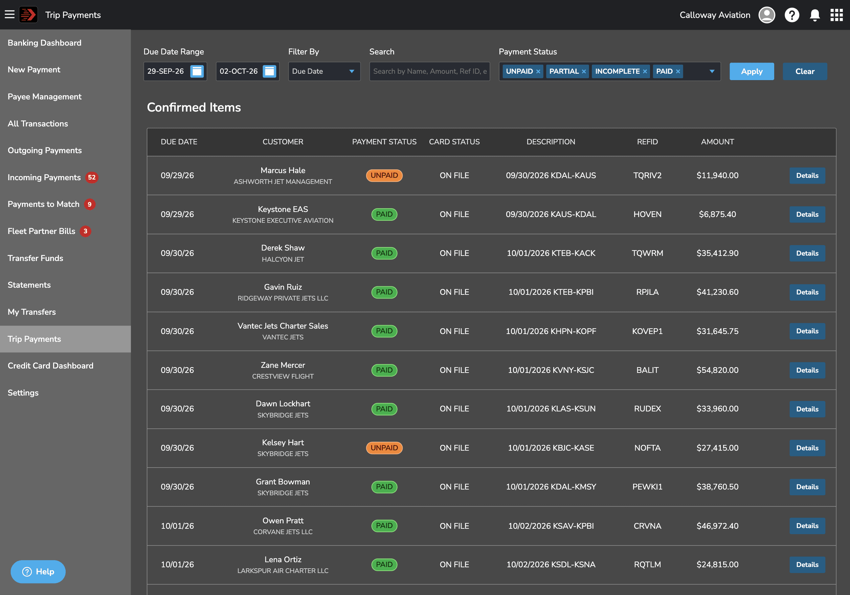Screen dimensions: 850x595
Task: Open the Filter By Due Date dropdown
Action: click(x=324, y=71)
